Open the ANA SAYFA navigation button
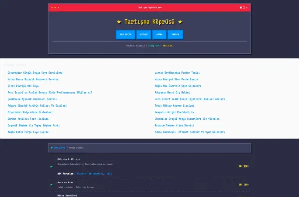 click(x=125, y=34)
